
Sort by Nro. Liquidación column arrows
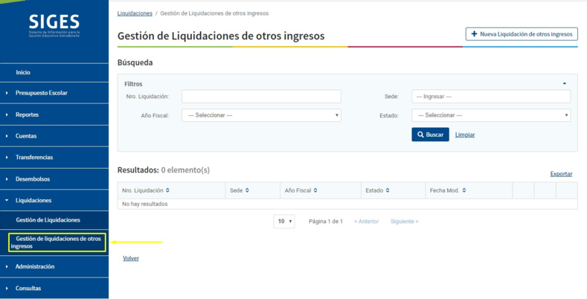click(x=168, y=190)
